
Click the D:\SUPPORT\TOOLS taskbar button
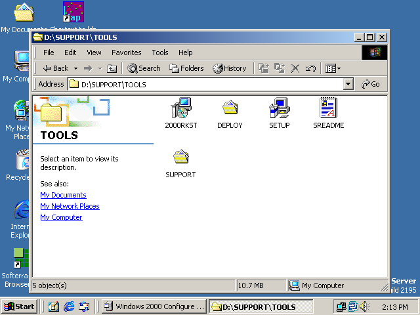[x=261, y=306]
